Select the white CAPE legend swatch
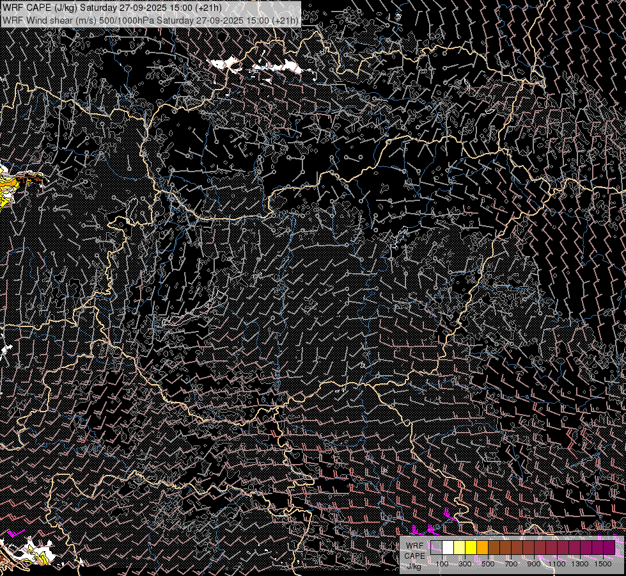 (x=448, y=548)
